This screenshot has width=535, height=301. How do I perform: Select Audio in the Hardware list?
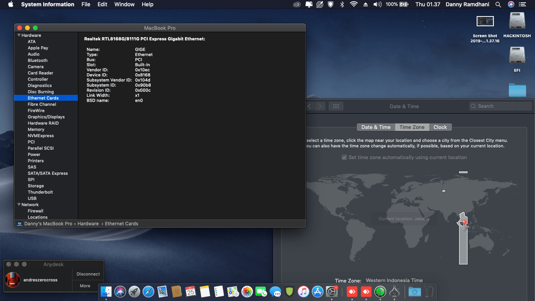[34, 54]
